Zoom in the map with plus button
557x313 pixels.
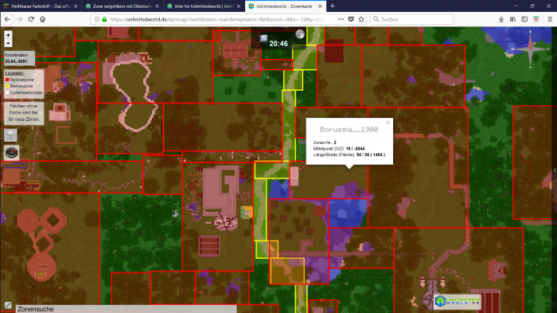click(x=8, y=35)
